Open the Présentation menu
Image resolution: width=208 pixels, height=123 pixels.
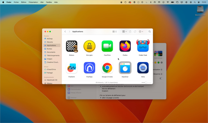(x=33, y=2)
